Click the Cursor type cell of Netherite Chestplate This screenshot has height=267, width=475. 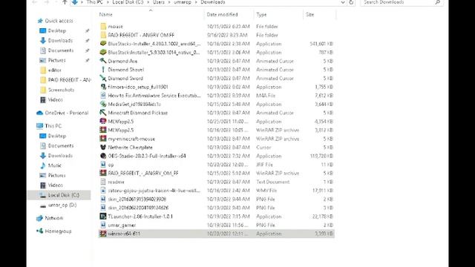(x=263, y=148)
